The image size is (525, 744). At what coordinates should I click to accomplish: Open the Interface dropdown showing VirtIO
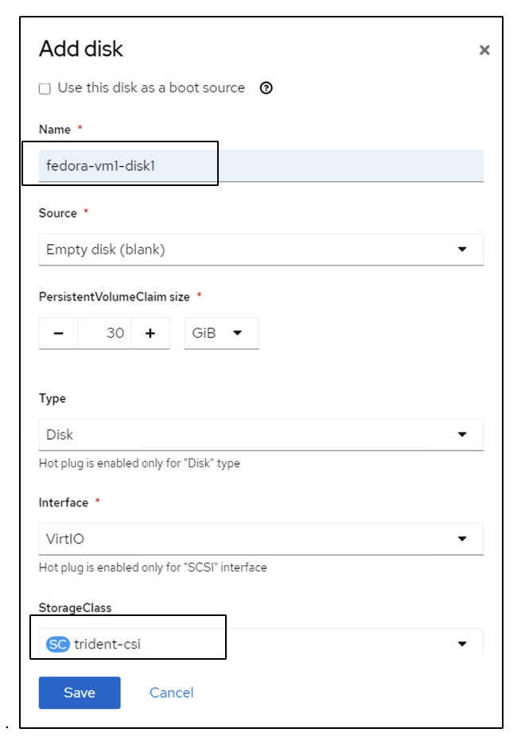[x=260, y=539]
